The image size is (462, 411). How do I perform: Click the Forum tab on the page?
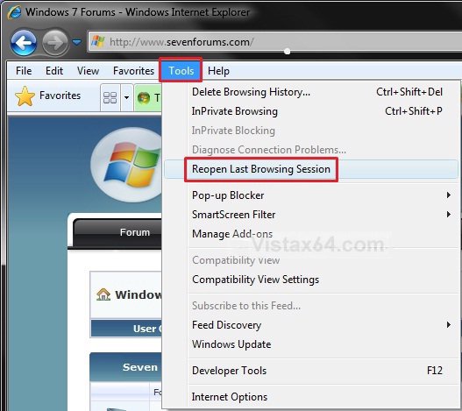pyautogui.click(x=135, y=232)
